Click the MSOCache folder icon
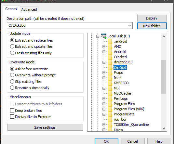174x144 pixels. pyautogui.click(x=110, y=94)
